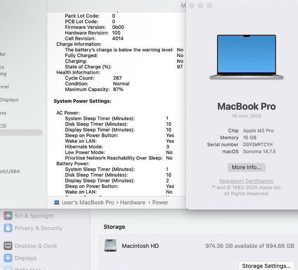Viewport: 298px width, 270px height.
Task: Click the Charge Information heading
Action: click(x=79, y=44)
